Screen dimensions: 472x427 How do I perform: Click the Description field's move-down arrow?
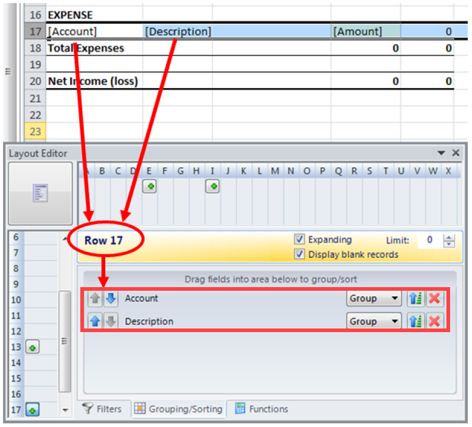click(x=111, y=322)
